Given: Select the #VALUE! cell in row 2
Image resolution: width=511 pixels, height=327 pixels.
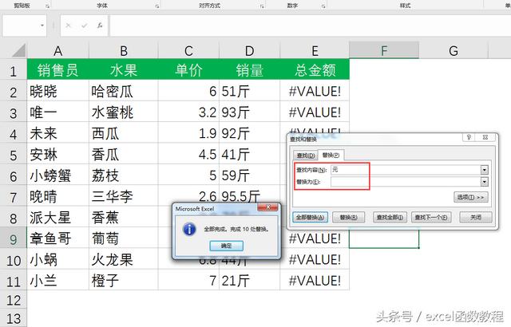Looking at the screenshot, I should pyautogui.click(x=315, y=92).
